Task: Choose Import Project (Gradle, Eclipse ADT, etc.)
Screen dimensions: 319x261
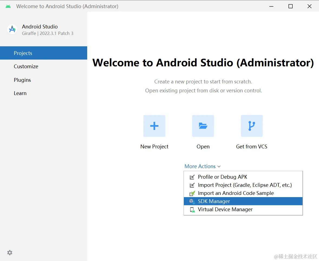Action: point(243,185)
